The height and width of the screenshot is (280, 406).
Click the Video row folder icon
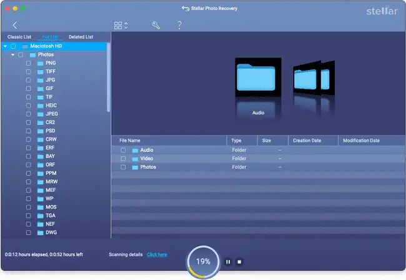click(135, 159)
